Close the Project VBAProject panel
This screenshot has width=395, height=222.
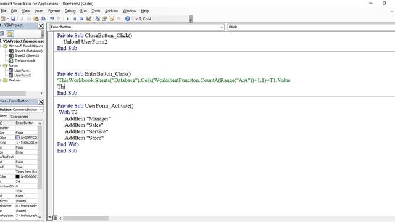click(41, 26)
